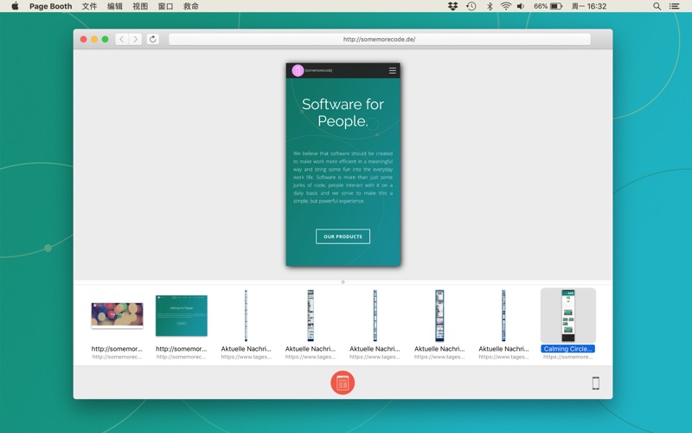Open the 编辑 menu

coord(115,6)
